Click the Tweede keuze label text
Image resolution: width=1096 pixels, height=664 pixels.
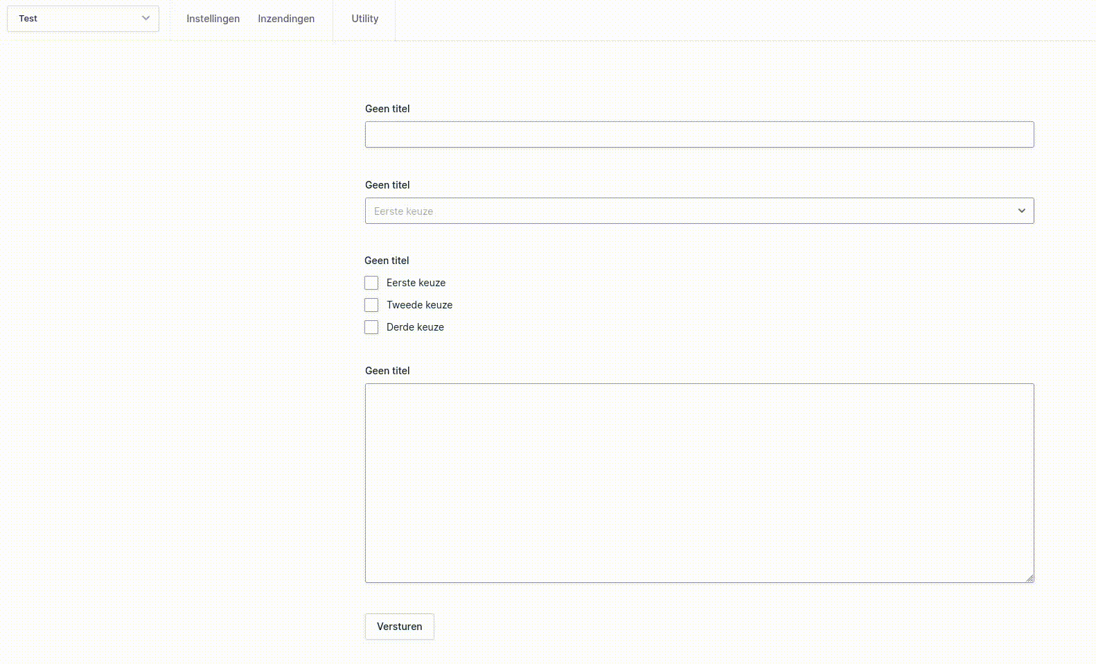419,305
